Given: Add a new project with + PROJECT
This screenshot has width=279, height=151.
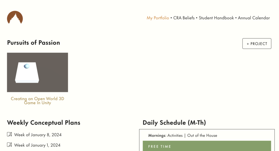Looking at the screenshot, I should click(257, 44).
